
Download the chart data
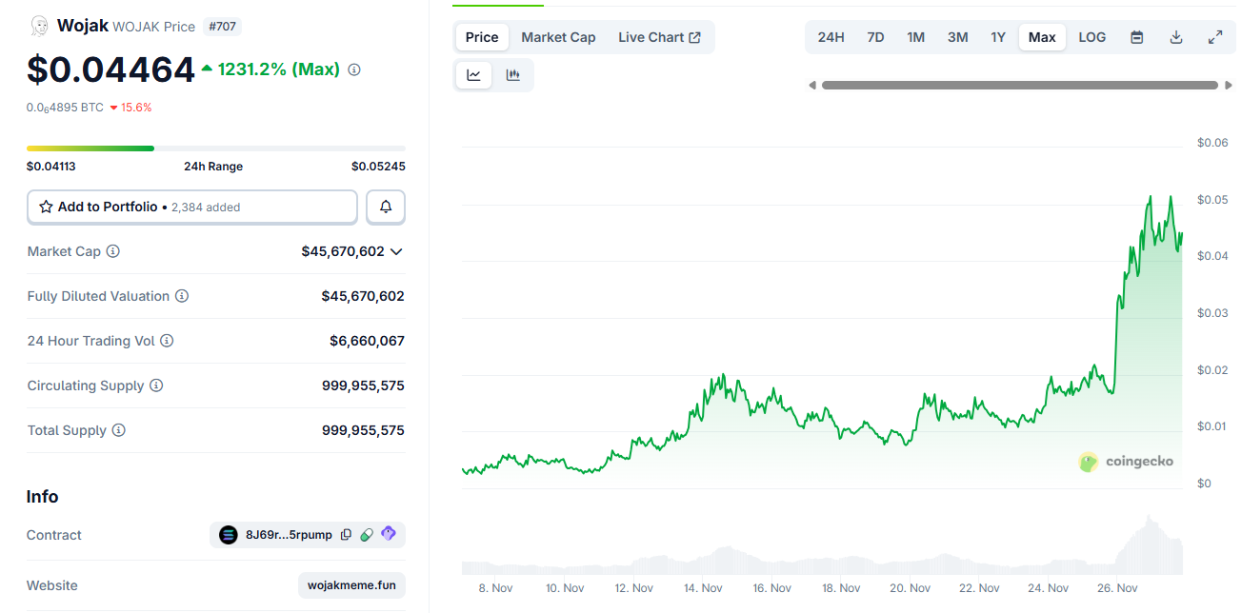coord(1176,36)
